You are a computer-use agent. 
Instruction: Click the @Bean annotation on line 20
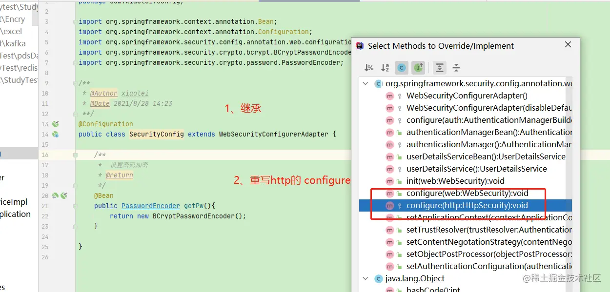(x=104, y=195)
